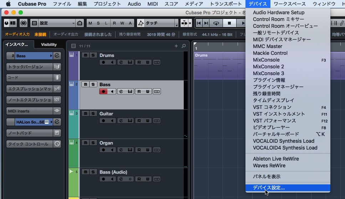Select パネルを表示 menu entry
The image size is (345, 199).
(288, 177)
